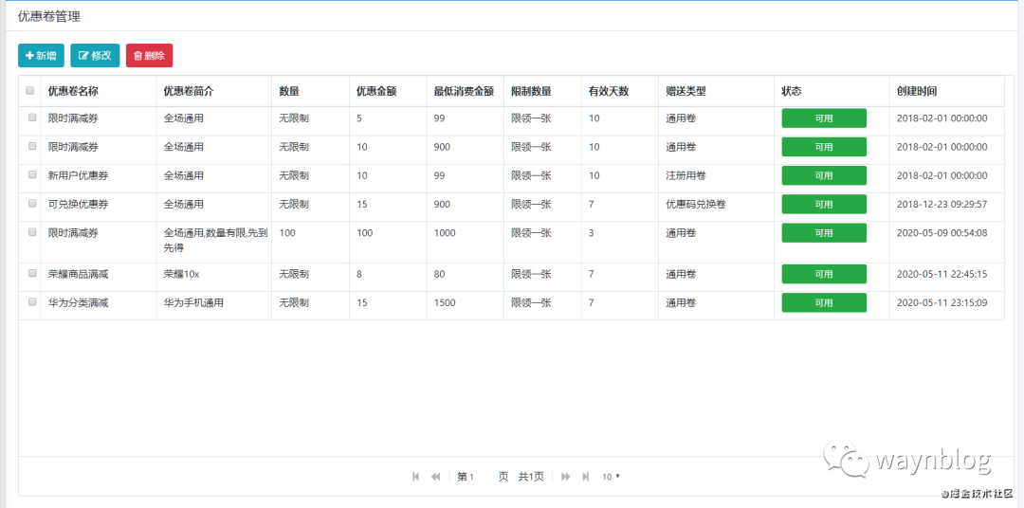The height and width of the screenshot is (508, 1024).
Task: Click 可用 status of 华为分类满减 row
Action: coord(824,303)
